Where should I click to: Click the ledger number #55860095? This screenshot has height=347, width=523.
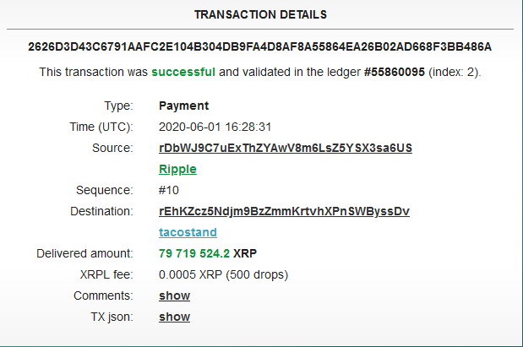[x=395, y=72]
